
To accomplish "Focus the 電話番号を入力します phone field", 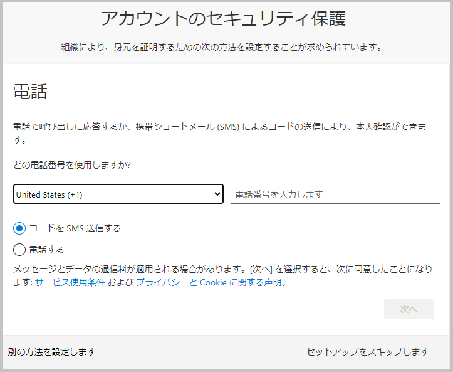I will tap(335, 194).
